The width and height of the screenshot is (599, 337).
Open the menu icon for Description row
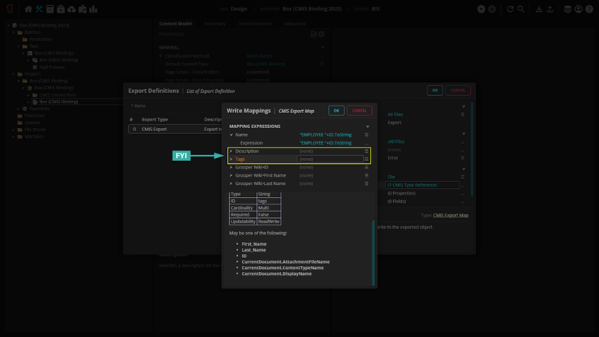tap(367, 151)
